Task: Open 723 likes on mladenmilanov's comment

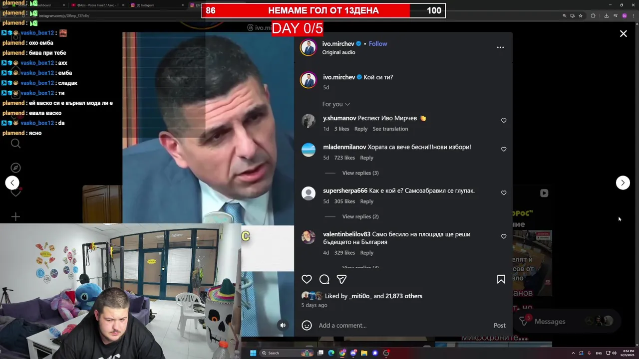Action: 344,158
